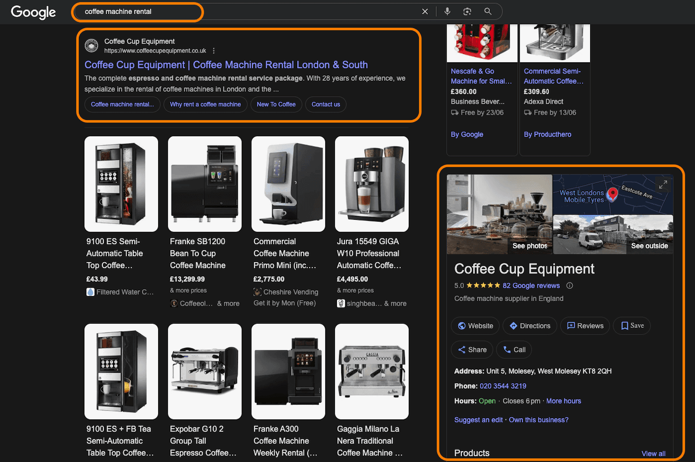Click the By Google link

point(467,134)
